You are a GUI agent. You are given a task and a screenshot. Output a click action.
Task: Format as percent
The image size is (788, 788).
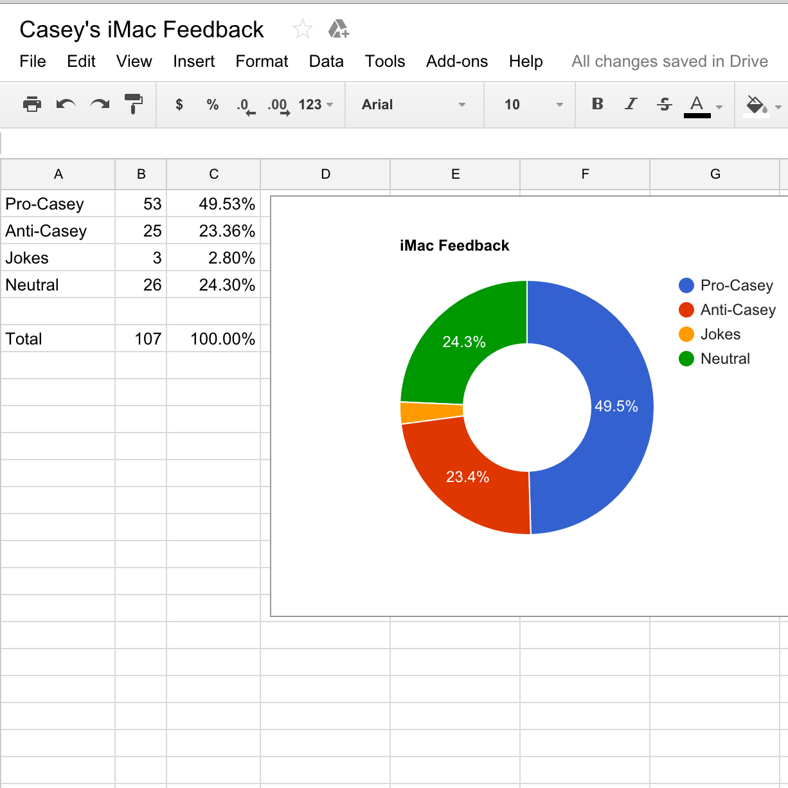click(213, 104)
